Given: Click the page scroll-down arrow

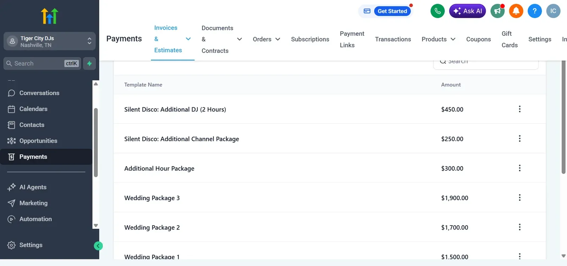Looking at the screenshot, I should click(563, 256).
